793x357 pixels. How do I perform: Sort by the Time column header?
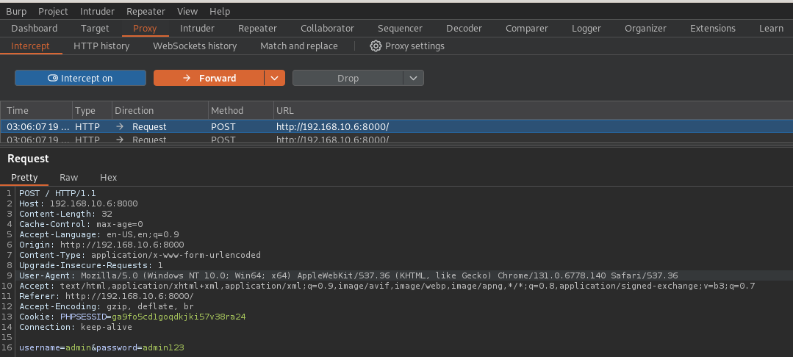(37, 110)
